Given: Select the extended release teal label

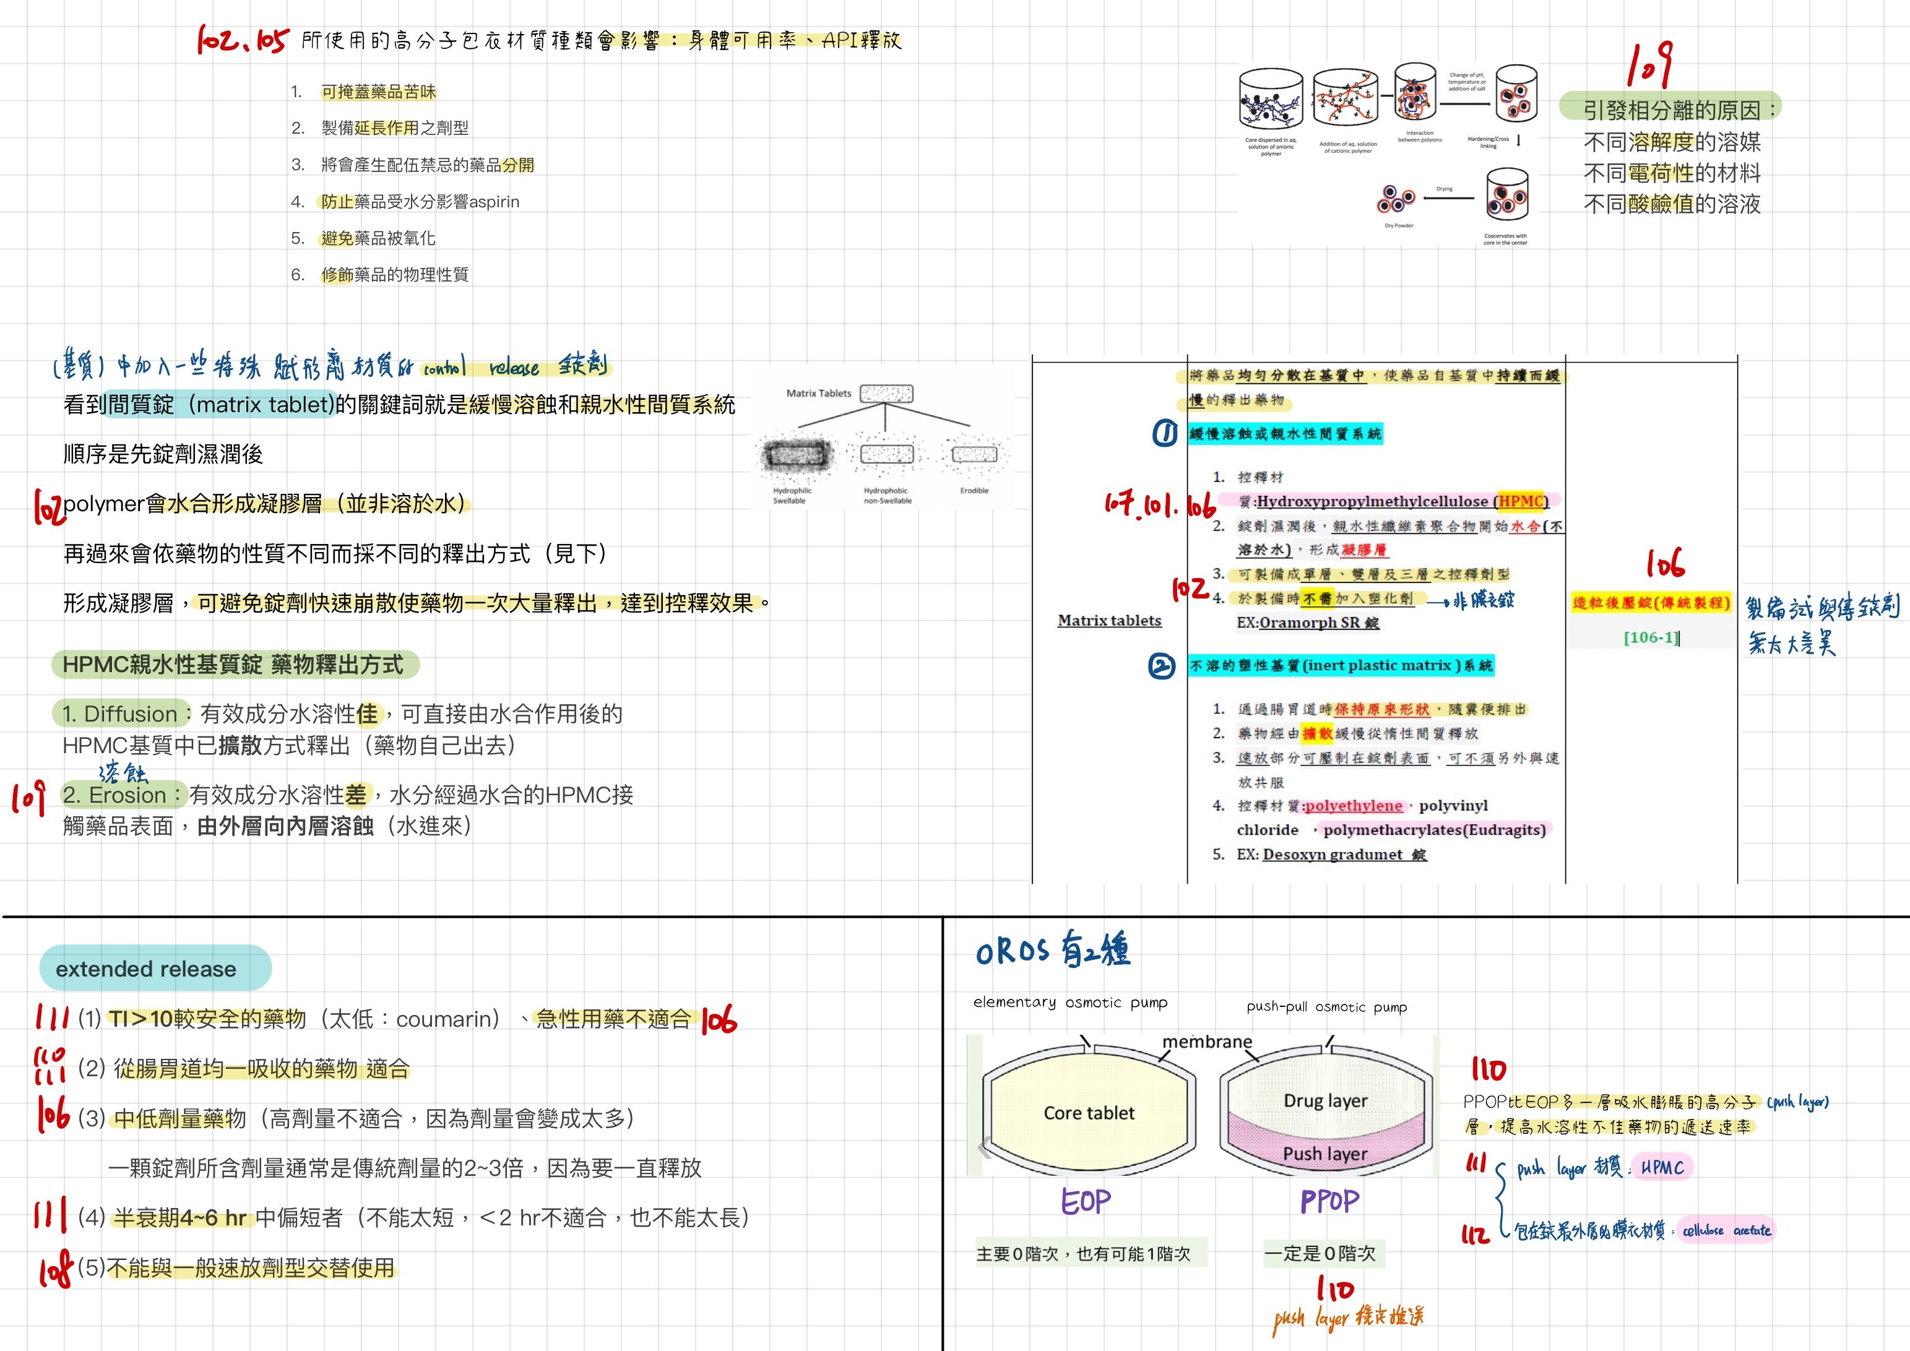Looking at the screenshot, I should 155,969.
